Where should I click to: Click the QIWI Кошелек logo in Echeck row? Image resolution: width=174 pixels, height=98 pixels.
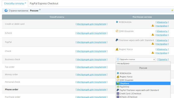click(x=117, y=31)
